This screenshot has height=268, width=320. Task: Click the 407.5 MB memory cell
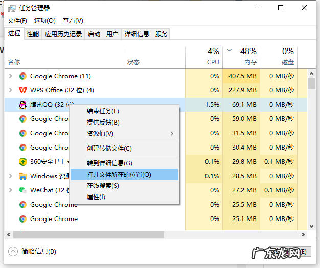pyautogui.click(x=241, y=76)
